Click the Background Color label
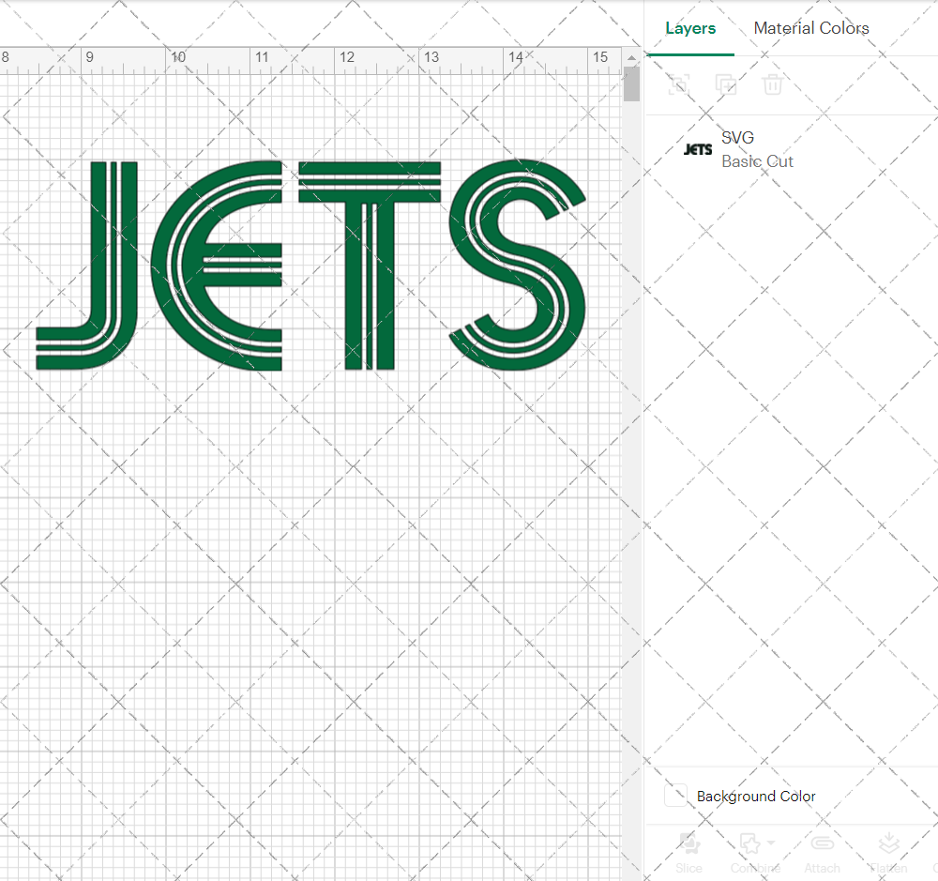The height and width of the screenshot is (881, 938). click(755, 796)
